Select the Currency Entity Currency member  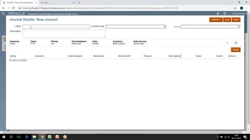pos(119,42)
